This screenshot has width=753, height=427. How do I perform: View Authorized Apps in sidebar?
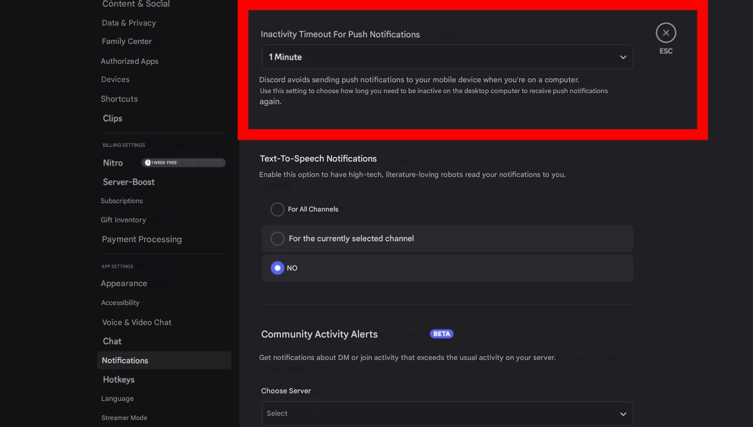pos(129,61)
